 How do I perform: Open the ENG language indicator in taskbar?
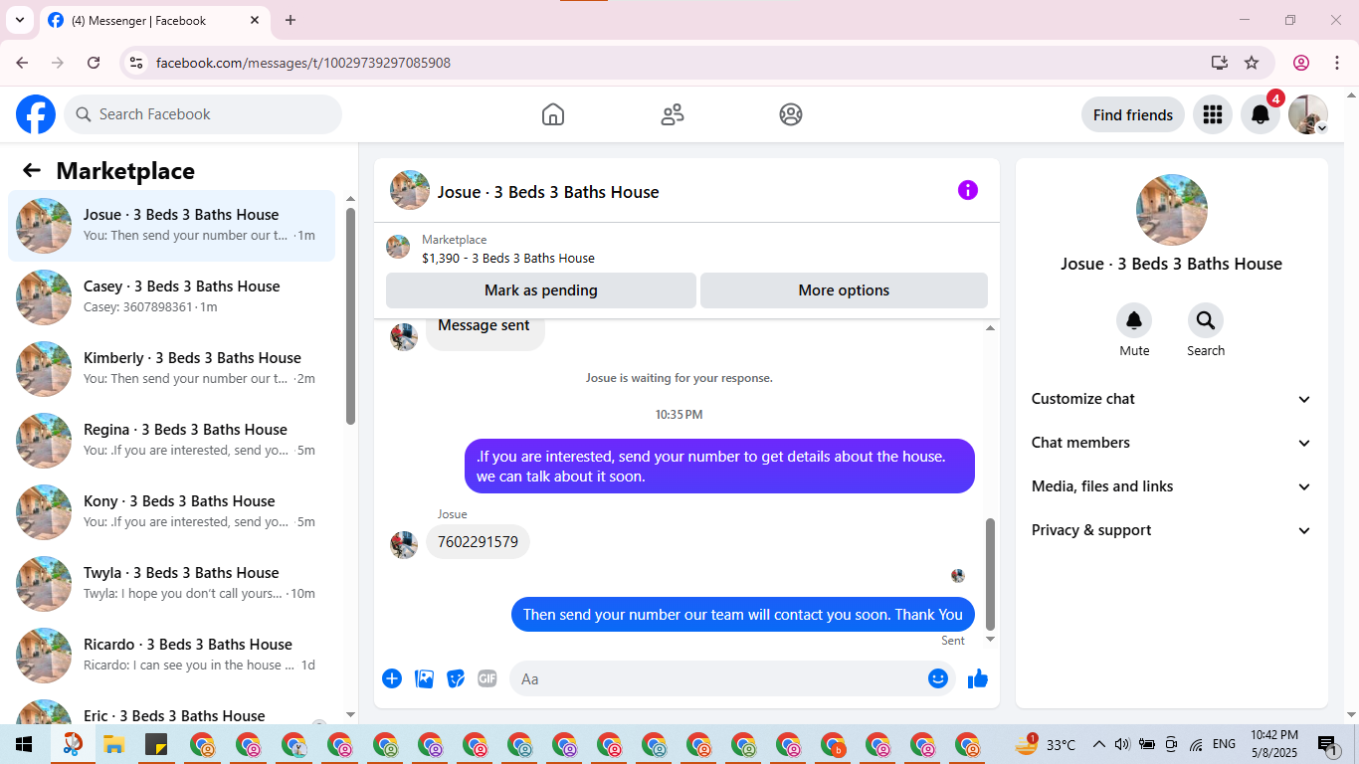pos(1224,744)
